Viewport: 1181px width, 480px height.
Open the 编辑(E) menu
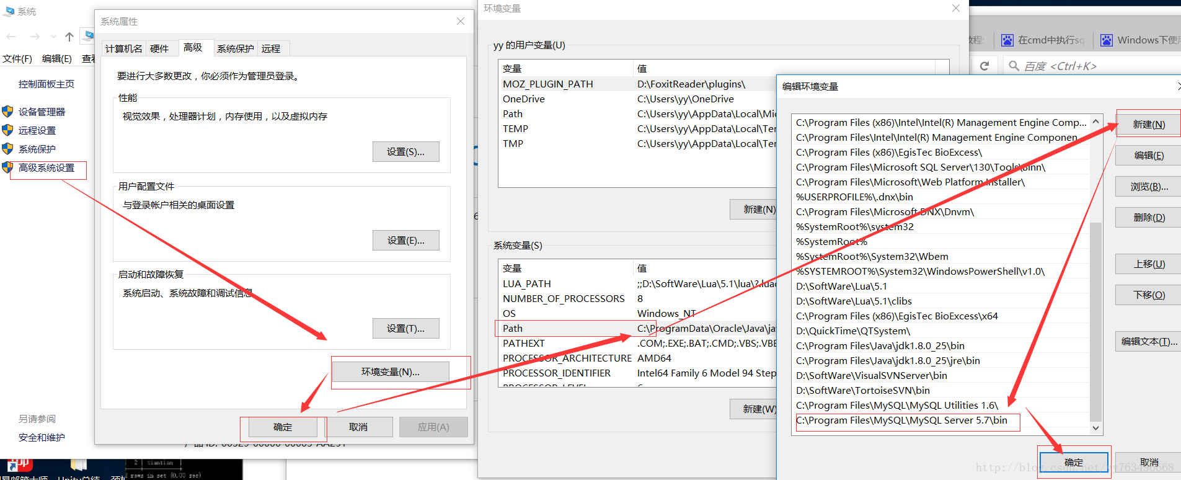click(x=57, y=58)
